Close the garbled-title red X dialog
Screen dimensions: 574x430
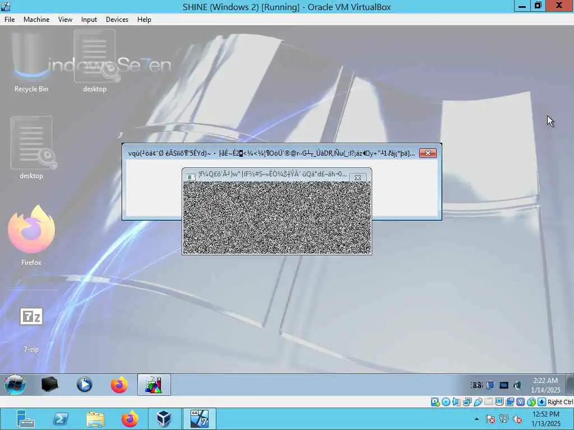point(428,153)
